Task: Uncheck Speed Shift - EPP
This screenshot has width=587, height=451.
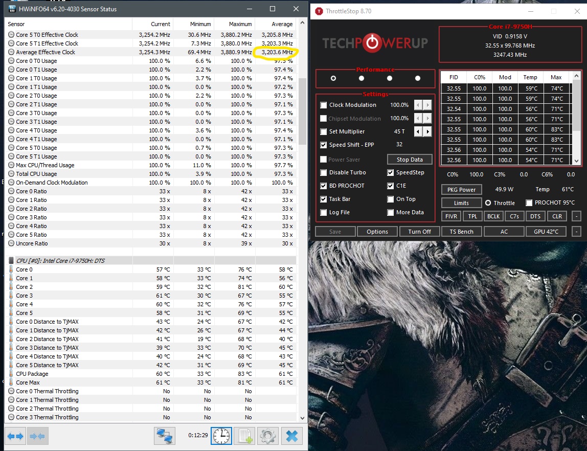Action: click(324, 145)
